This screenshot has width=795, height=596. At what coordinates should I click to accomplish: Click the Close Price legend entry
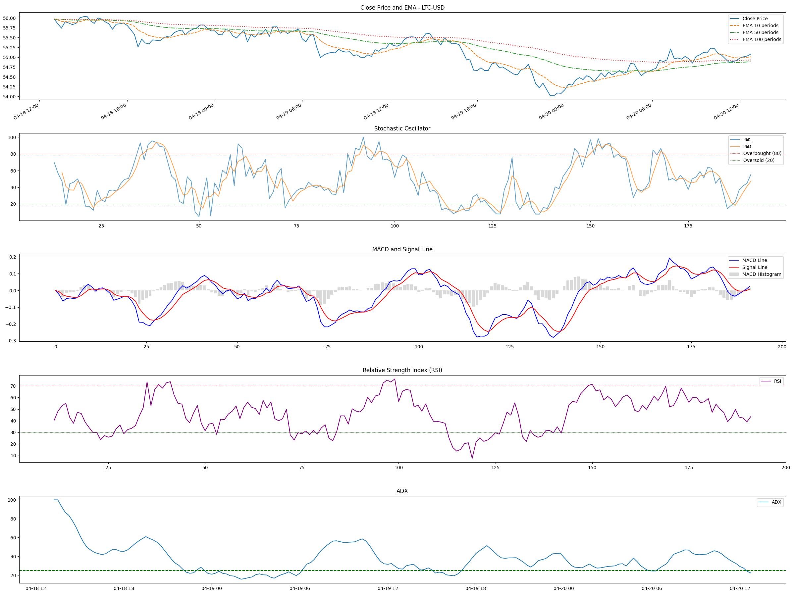click(755, 19)
